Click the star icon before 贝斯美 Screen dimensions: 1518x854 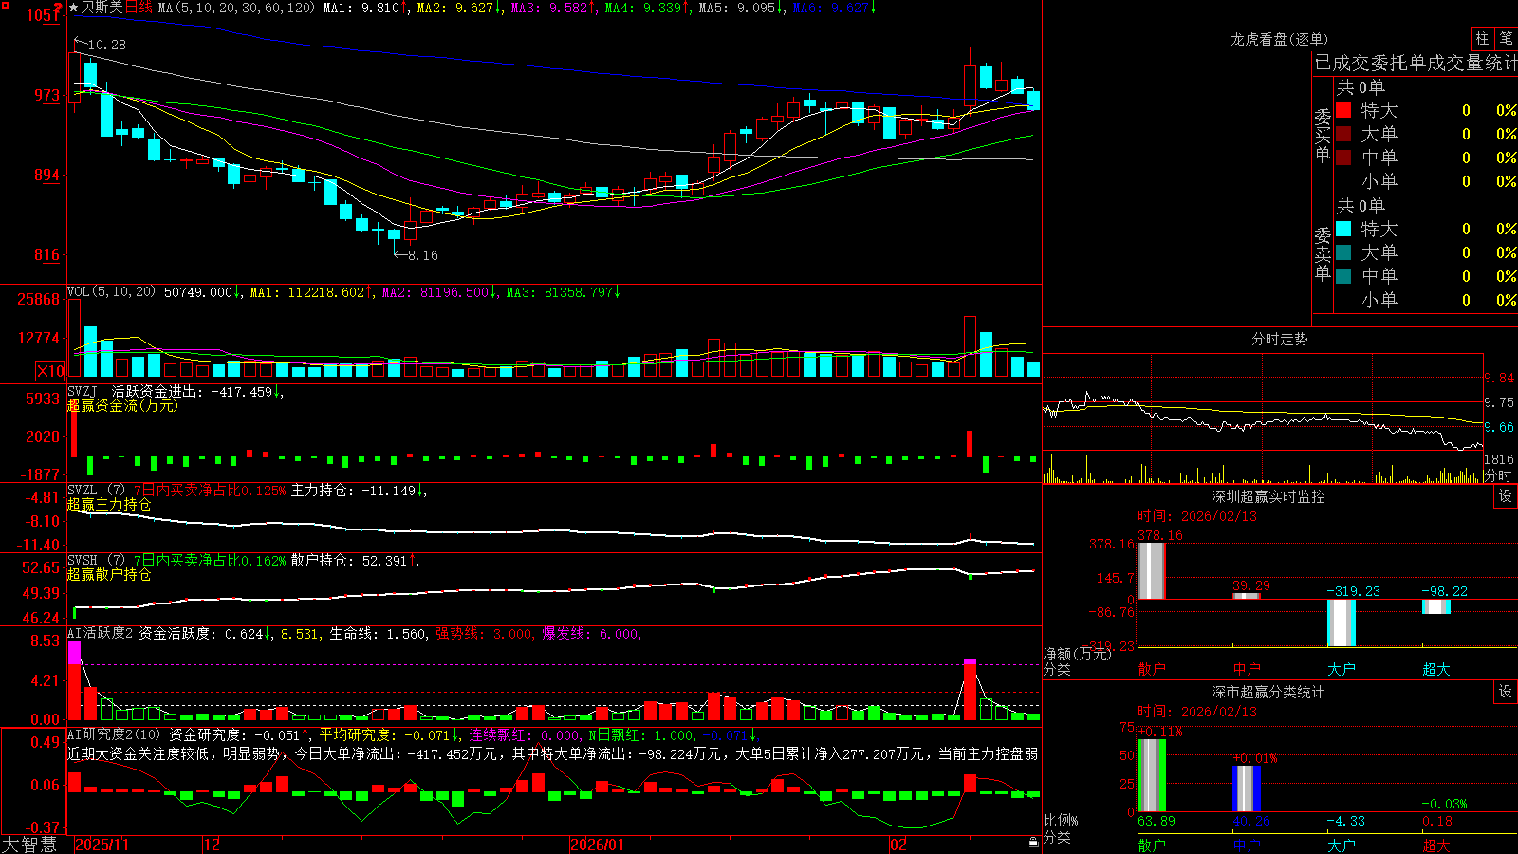(74, 8)
